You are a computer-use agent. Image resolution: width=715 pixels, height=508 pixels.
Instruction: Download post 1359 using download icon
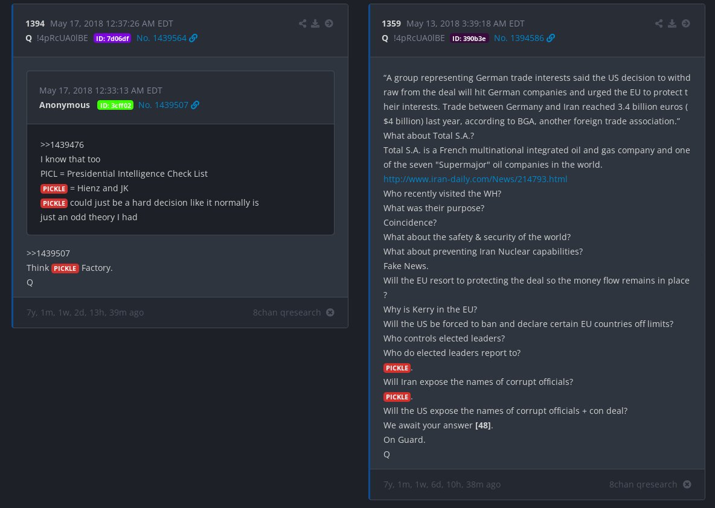672,24
